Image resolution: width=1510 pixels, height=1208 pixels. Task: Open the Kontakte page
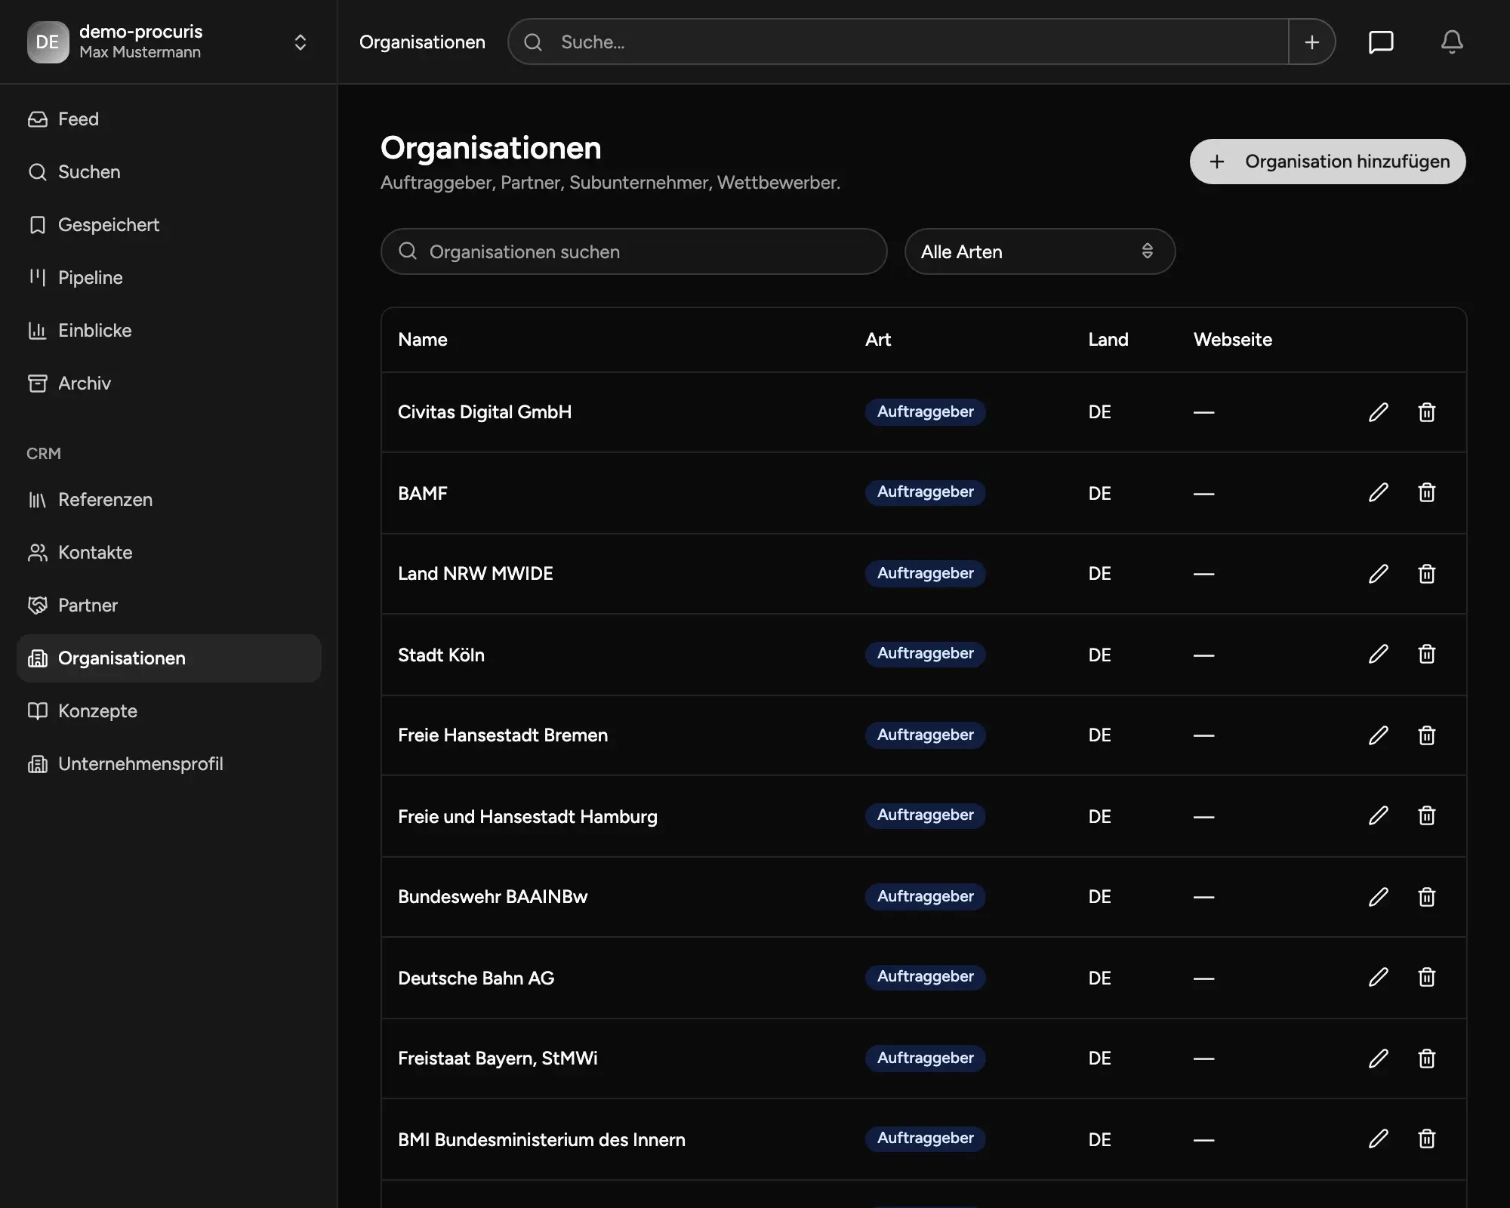coord(168,553)
